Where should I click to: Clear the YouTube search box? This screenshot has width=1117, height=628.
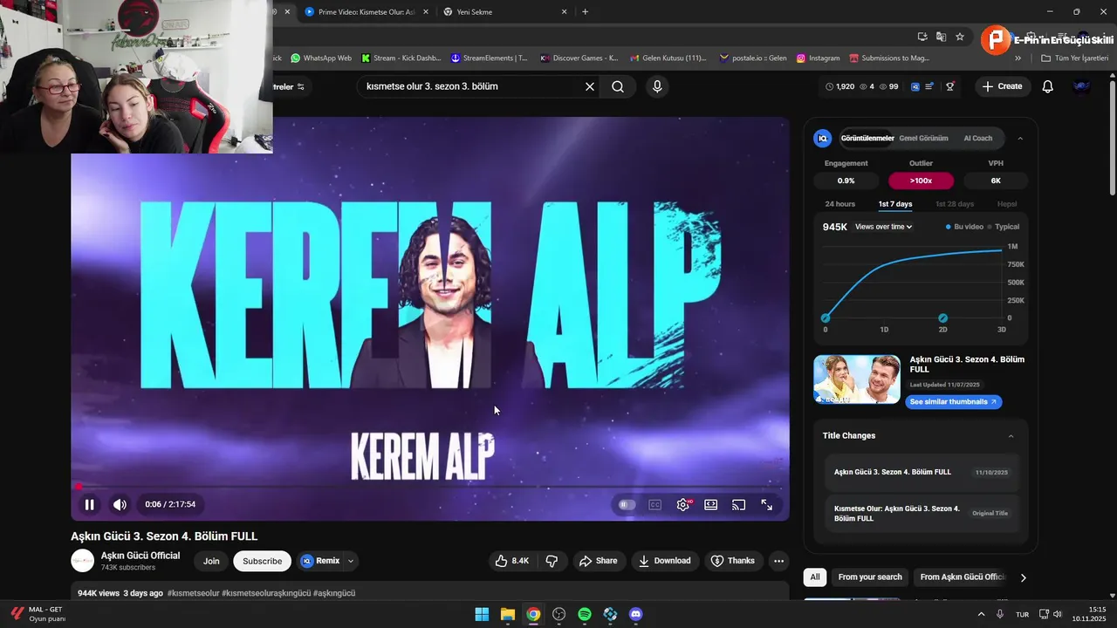(x=590, y=86)
